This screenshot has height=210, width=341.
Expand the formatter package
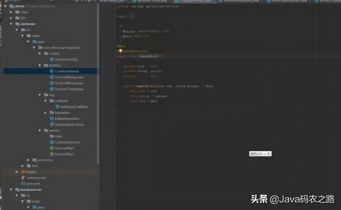click(46, 113)
